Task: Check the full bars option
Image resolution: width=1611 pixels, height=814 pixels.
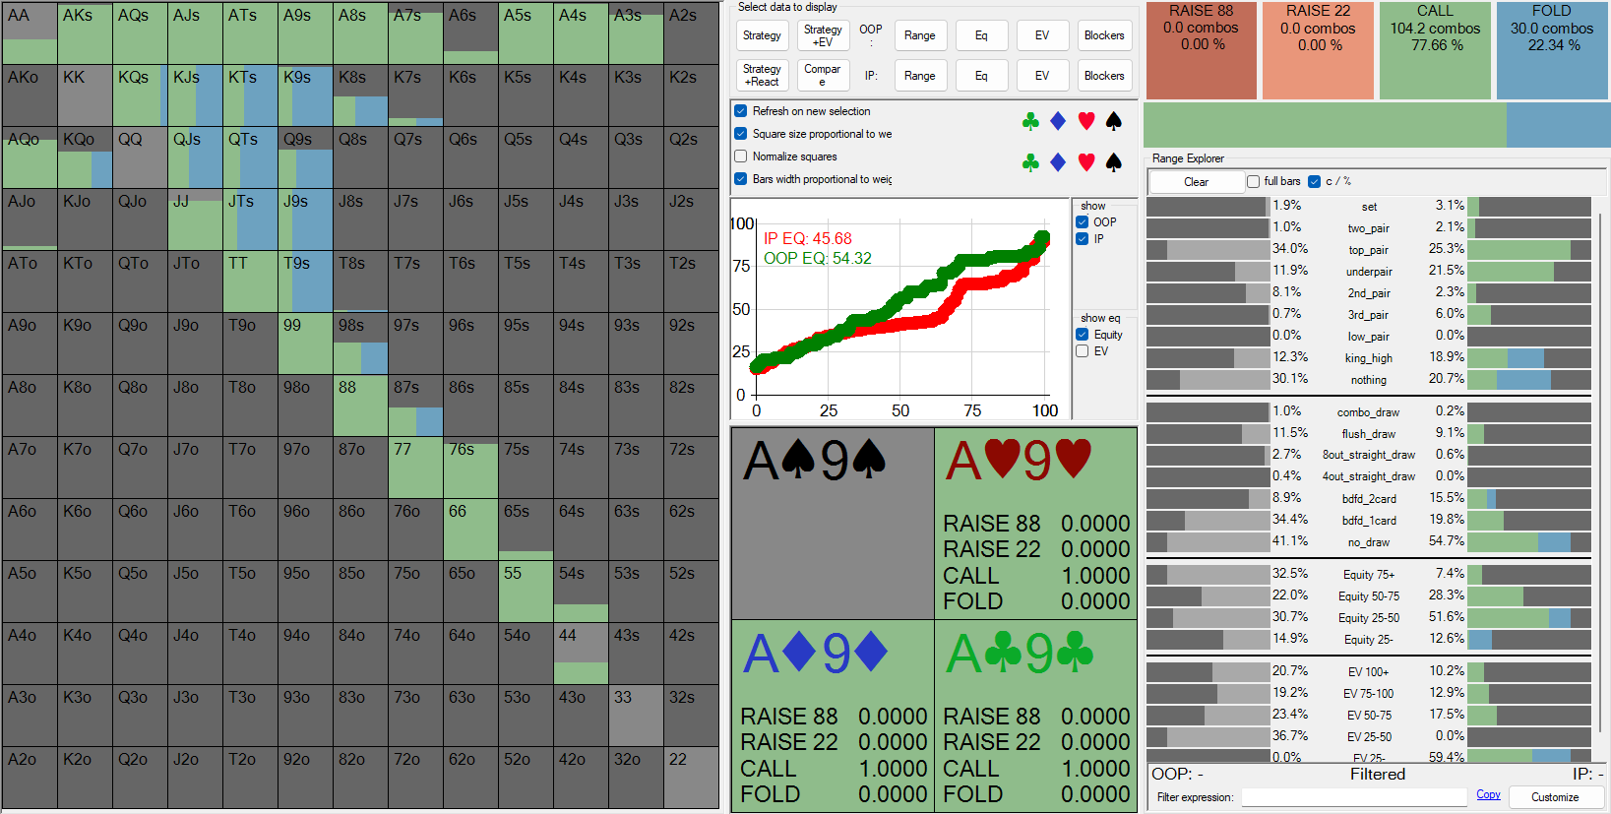Action: pos(1254,181)
